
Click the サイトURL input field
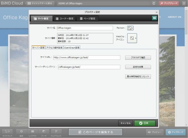(x=87, y=58)
